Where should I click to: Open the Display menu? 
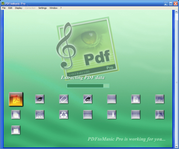coord(18,8)
